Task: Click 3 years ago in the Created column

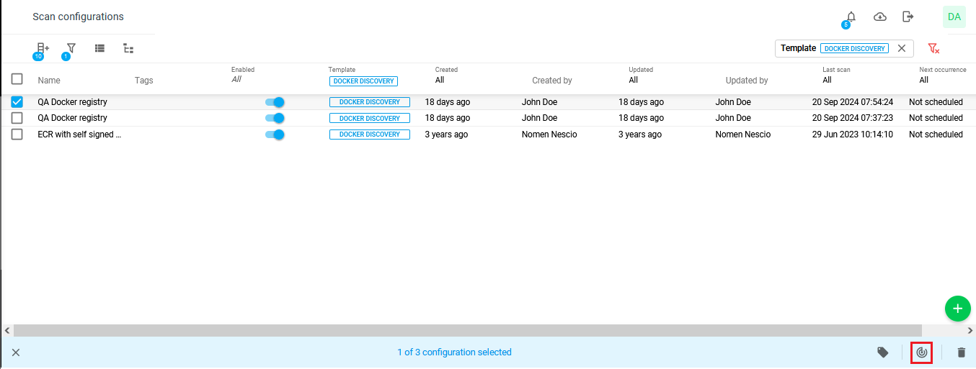Action: coord(446,135)
